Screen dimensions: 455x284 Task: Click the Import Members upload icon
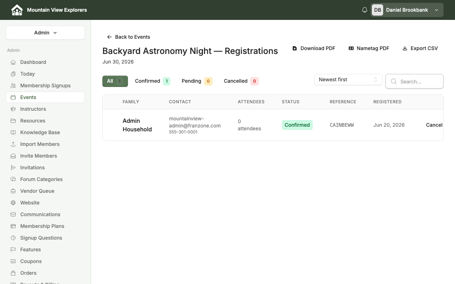pyautogui.click(x=13, y=144)
